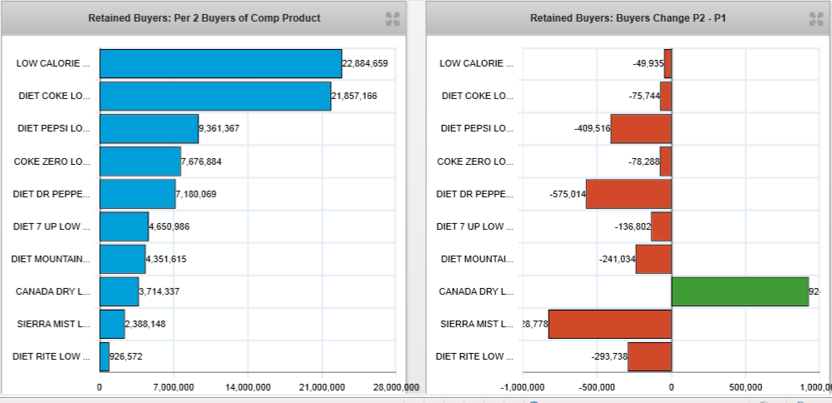The height and width of the screenshot is (403, 832).
Task: Click the red DIET DR PEPPER bar showing -575,014
Action: pos(629,194)
